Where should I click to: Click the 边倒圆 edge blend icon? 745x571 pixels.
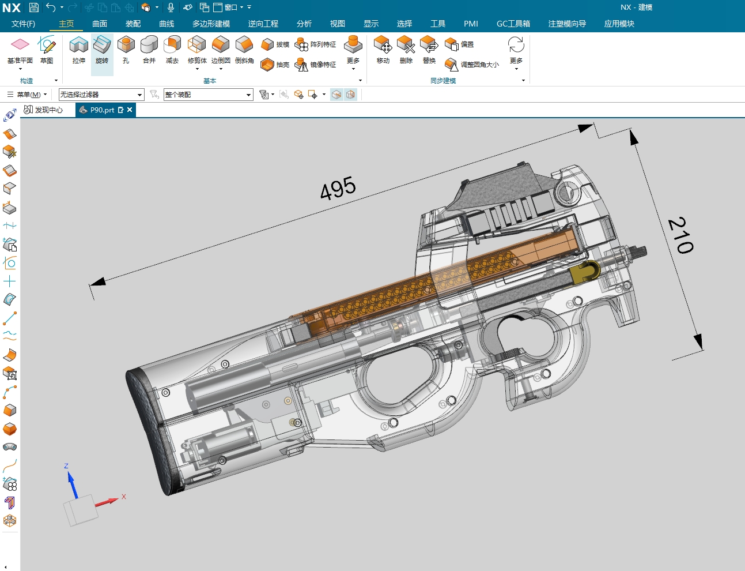tap(221, 44)
